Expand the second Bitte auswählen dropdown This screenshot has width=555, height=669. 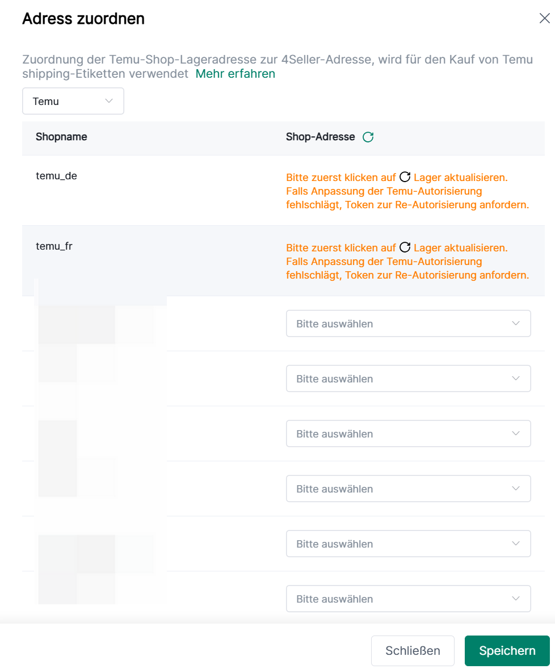click(408, 378)
